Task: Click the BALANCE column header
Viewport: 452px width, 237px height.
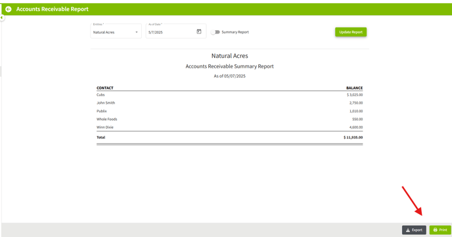Action: pyautogui.click(x=354, y=88)
